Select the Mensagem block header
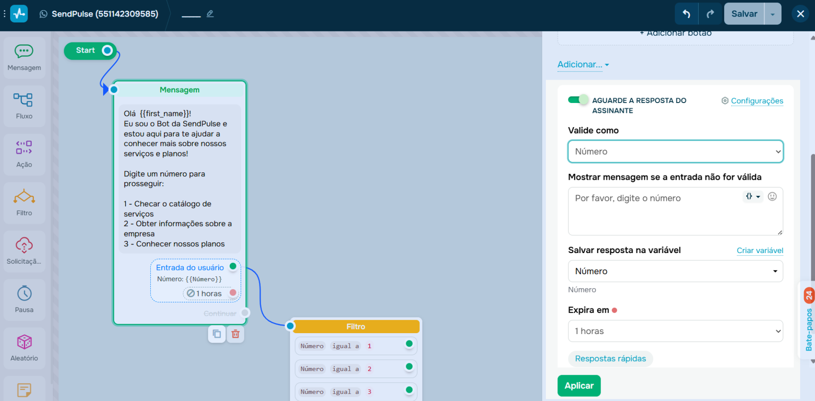The image size is (815, 401). tap(180, 89)
